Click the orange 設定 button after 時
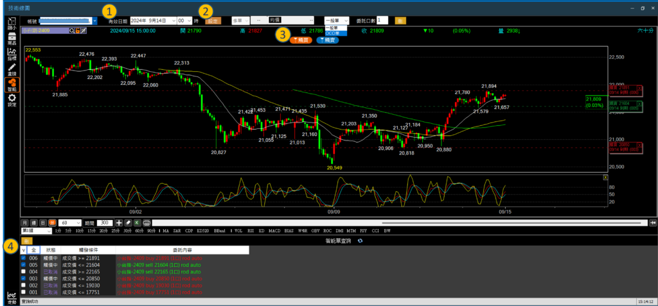658x306 pixels. [213, 21]
